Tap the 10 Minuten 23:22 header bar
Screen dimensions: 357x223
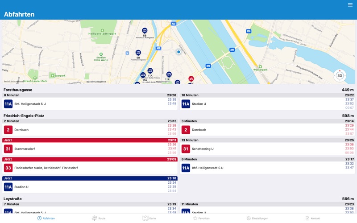(267, 95)
